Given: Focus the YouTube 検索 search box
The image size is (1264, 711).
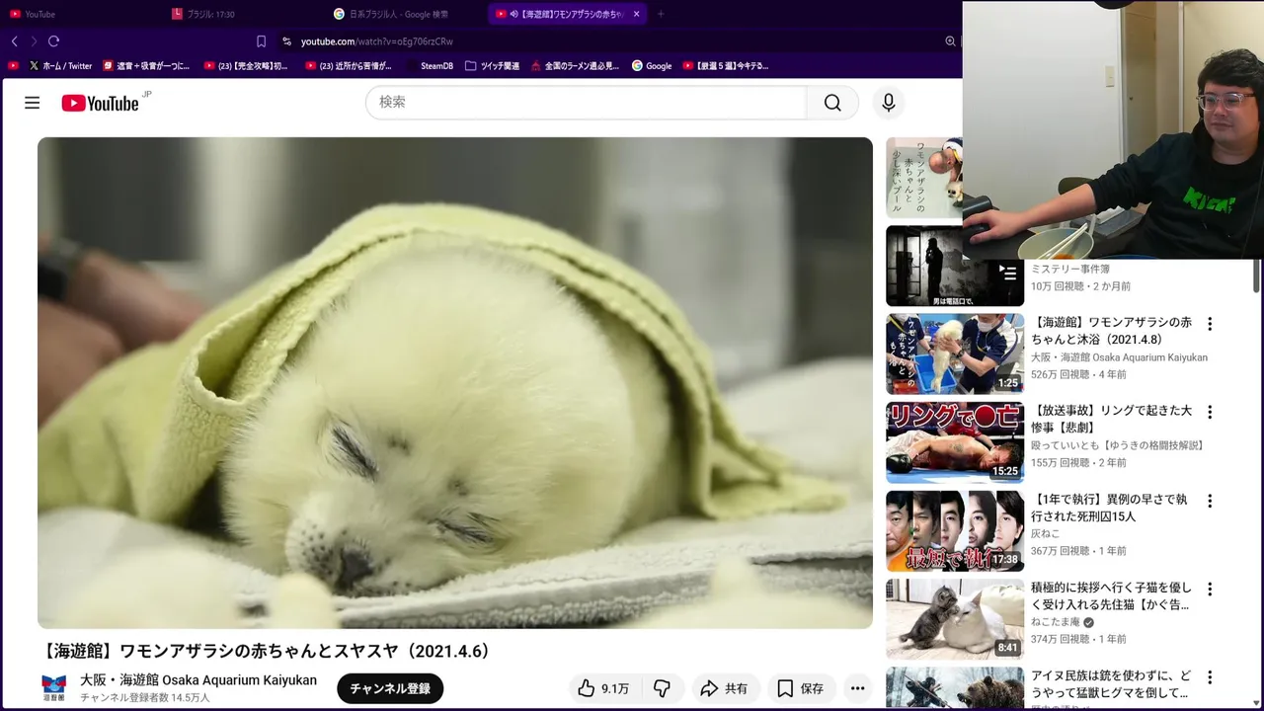Looking at the screenshot, I should click(587, 103).
